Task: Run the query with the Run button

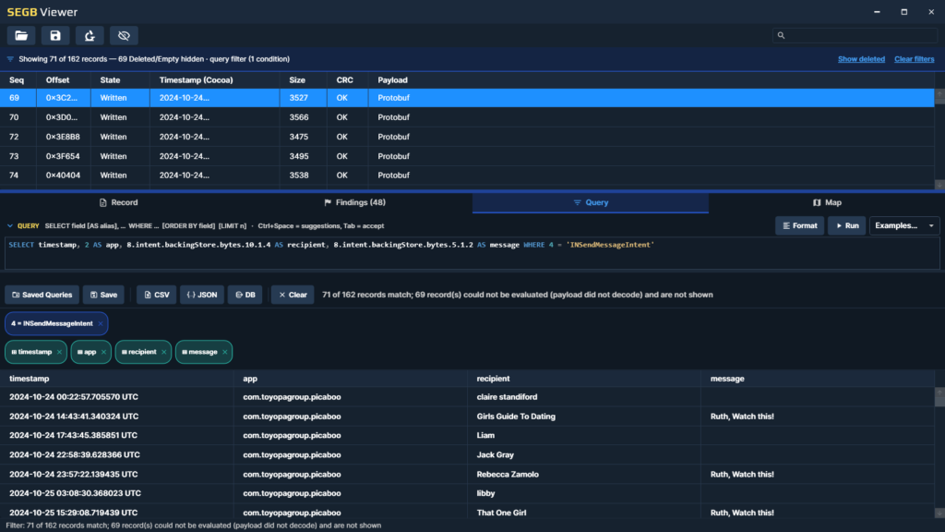Action: (x=847, y=225)
